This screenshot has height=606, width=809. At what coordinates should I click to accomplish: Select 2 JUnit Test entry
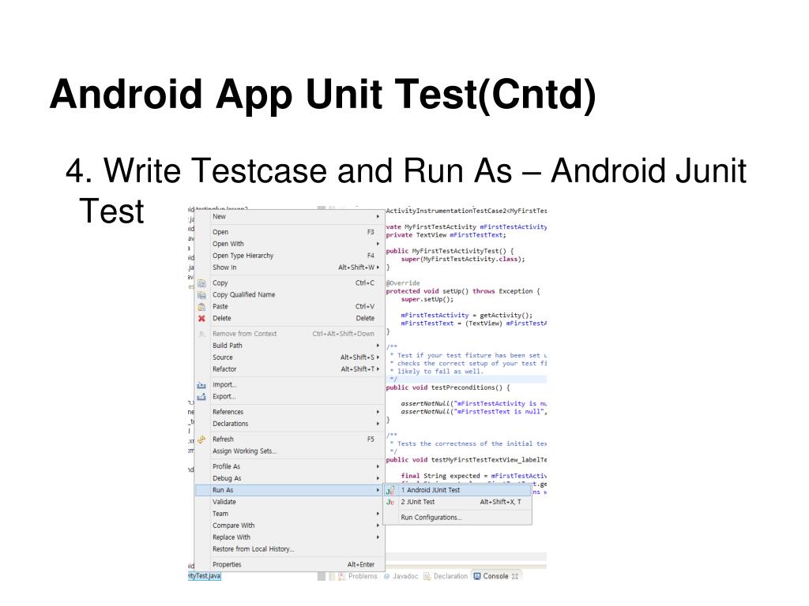click(x=457, y=503)
